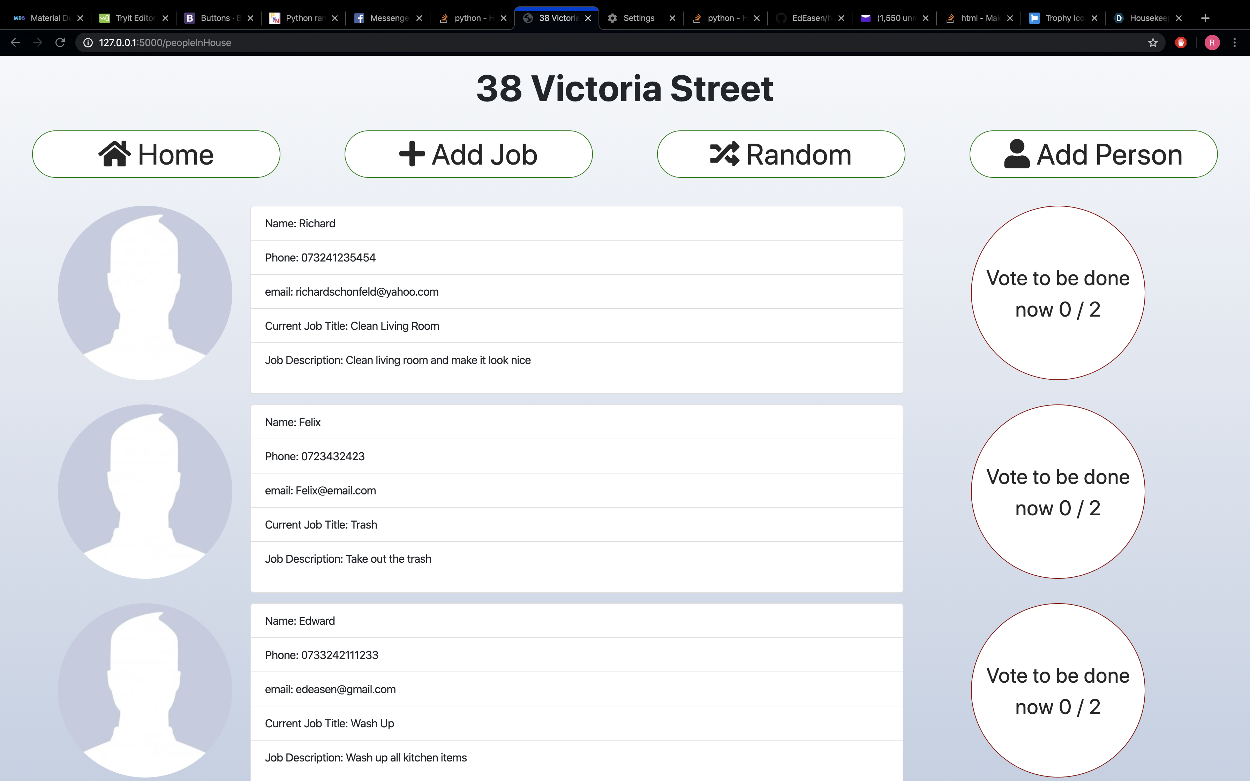Viewport: 1250px width, 781px height.
Task: Click Richard's profile avatar image
Action: pos(145,293)
